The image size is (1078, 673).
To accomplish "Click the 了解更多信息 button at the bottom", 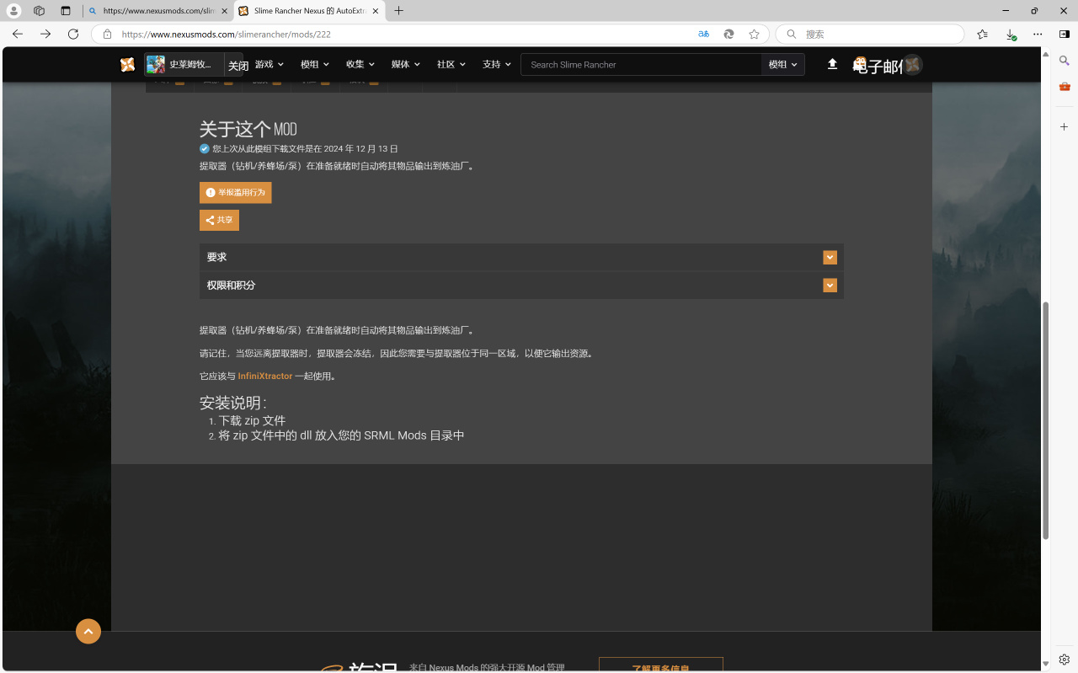I will (661, 665).
